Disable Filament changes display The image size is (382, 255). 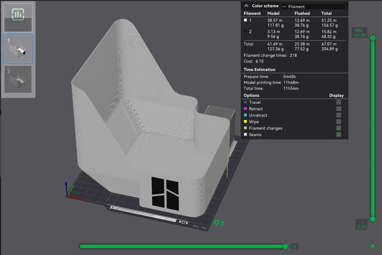coord(339,128)
